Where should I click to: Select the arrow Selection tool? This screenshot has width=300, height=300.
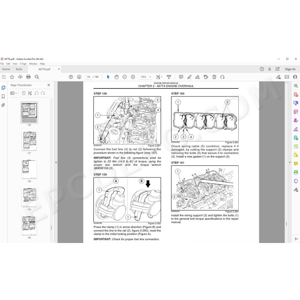coord(108,77)
